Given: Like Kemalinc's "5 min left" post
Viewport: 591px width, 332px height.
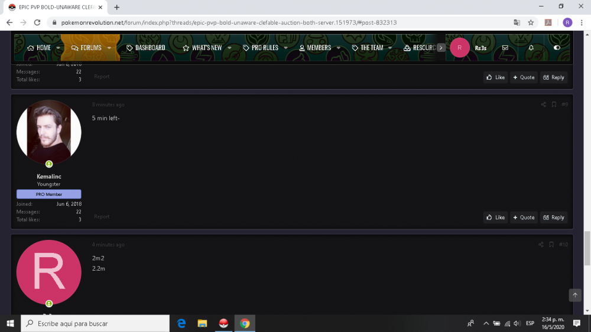Looking at the screenshot, I should pyautogui.click(x=495, y=218).
